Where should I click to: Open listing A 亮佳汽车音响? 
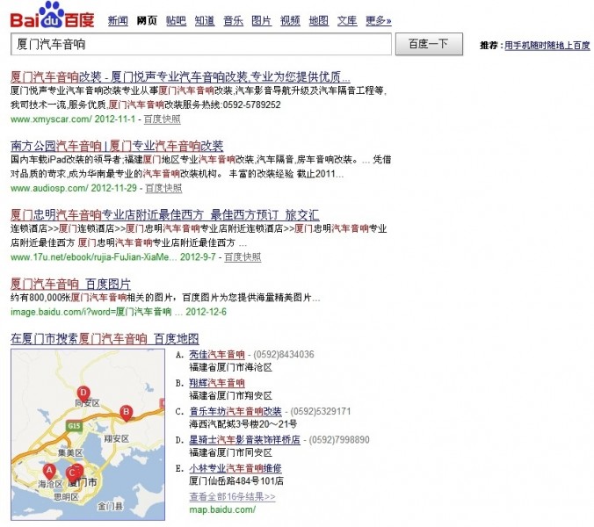[217, 355]
